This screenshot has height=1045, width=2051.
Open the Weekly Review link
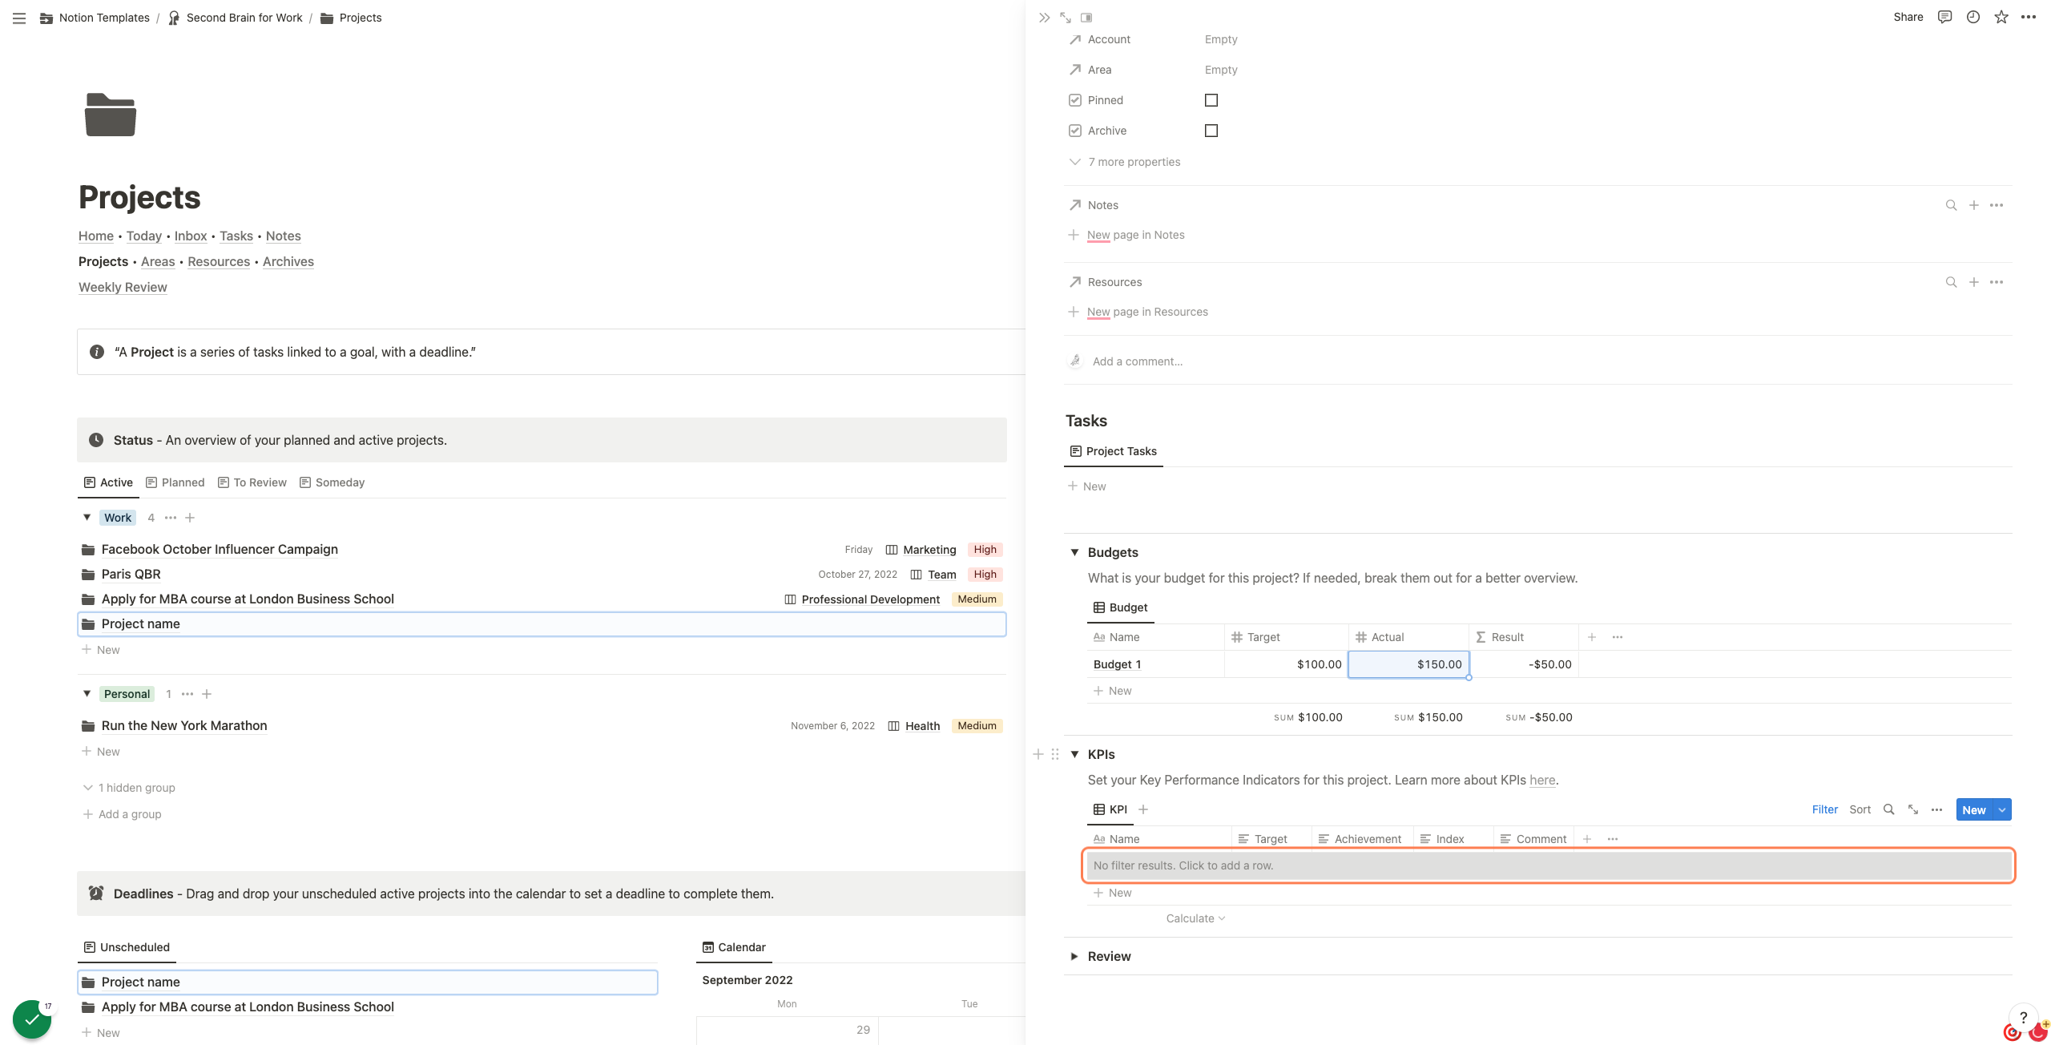[x=123, y=287]
